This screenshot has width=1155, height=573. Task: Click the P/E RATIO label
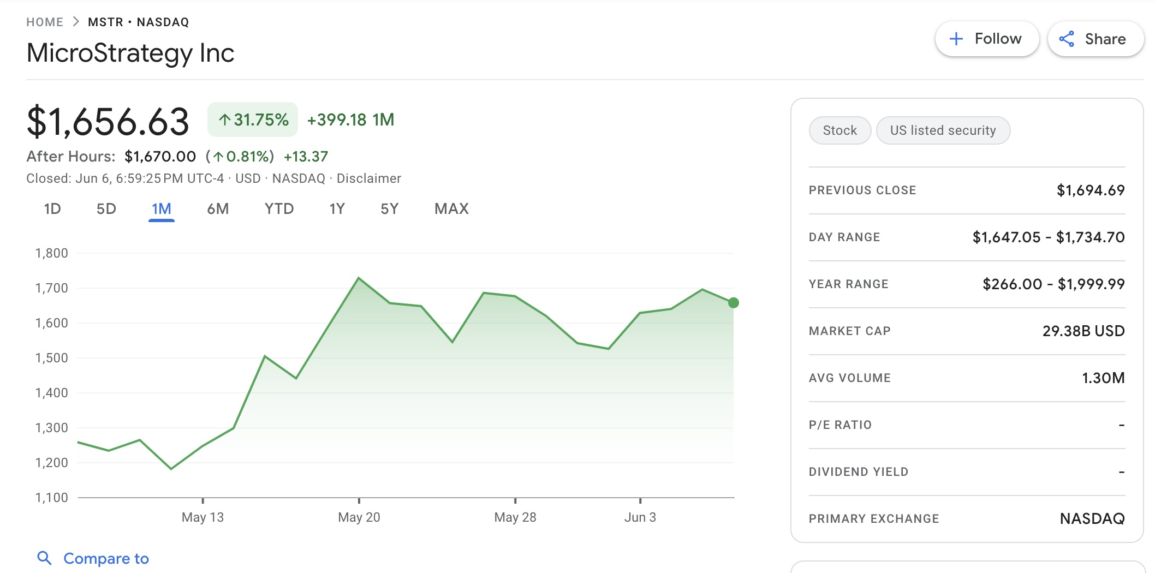coord(840,425)
